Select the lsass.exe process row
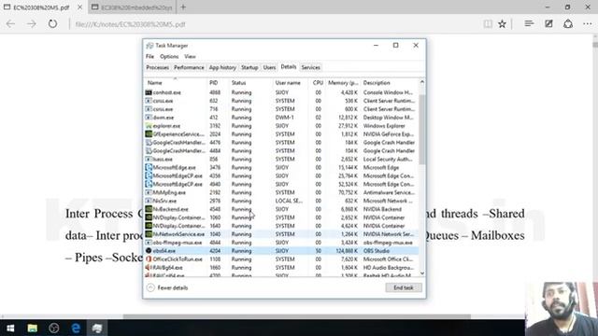Image resolution: width=598 pixels, height=336 pixels. point(281,160)
